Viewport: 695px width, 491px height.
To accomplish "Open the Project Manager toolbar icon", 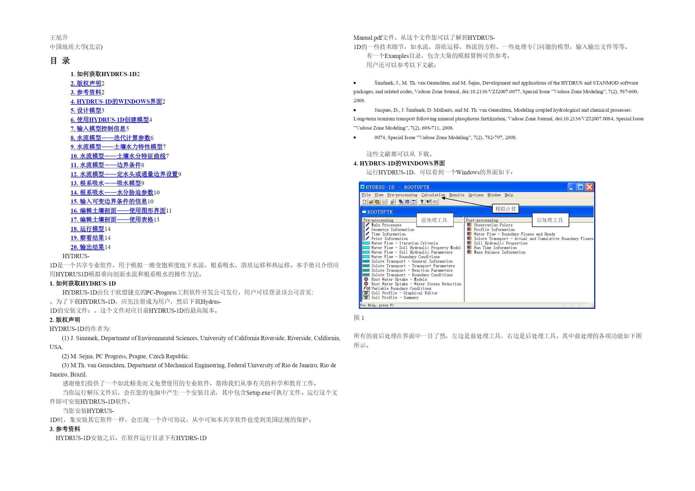I will pyautogui.click(x=377, y=202).
